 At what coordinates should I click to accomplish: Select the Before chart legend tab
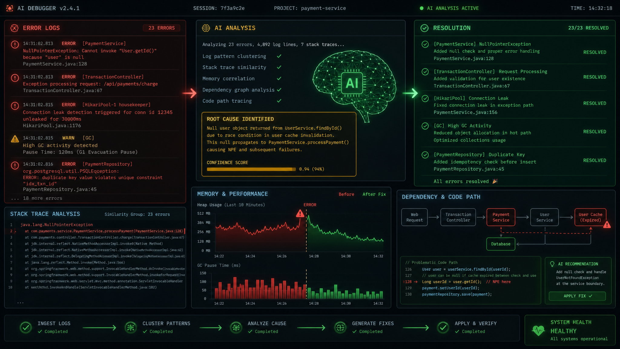tap(346, 194)
